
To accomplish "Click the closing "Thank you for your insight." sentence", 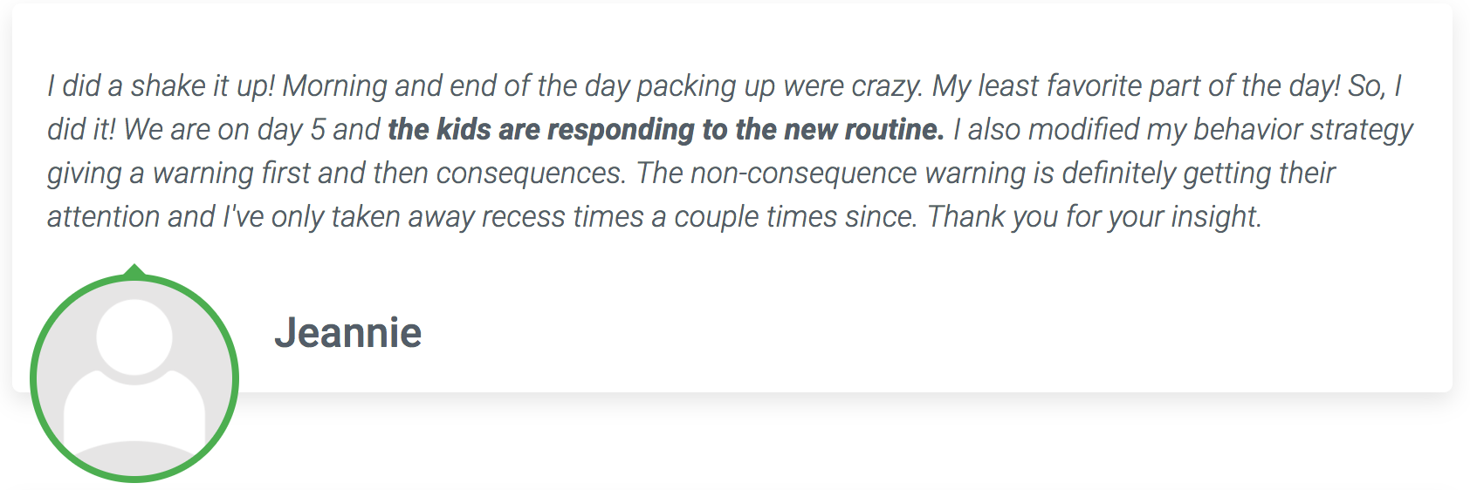I will [1095, 216].
